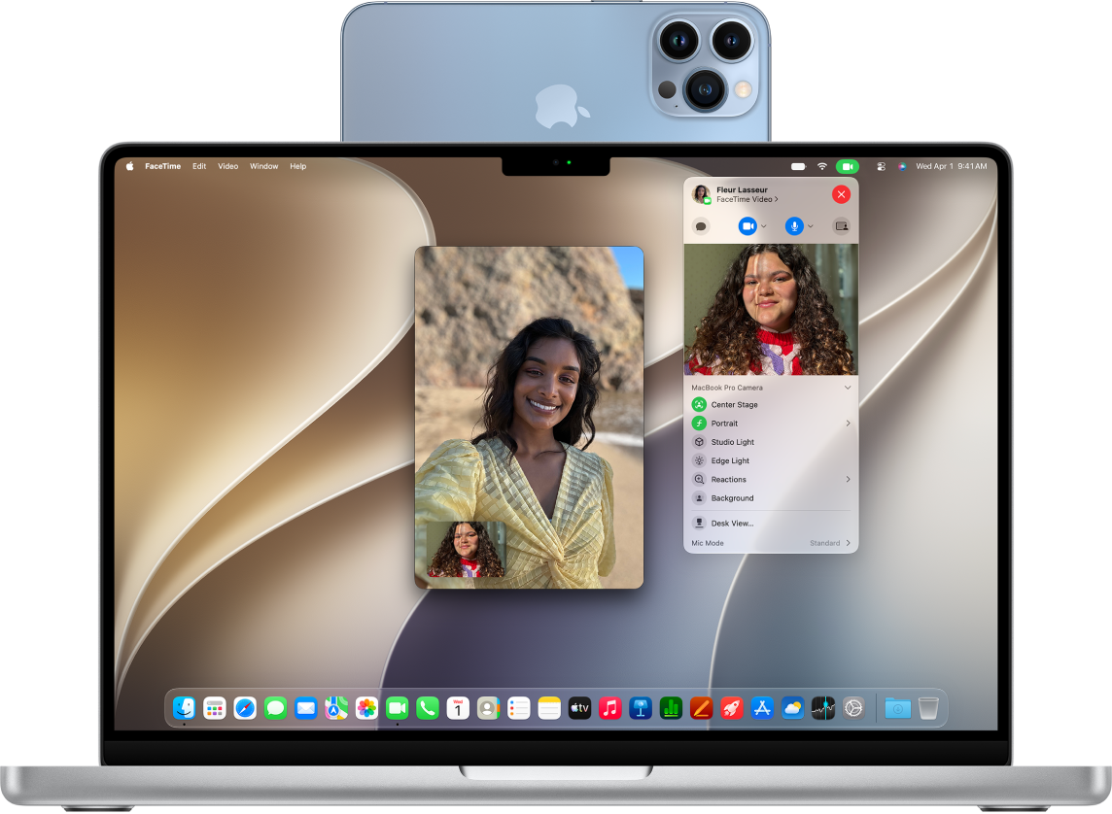
Task: Open the Video menu
Action: (227, 166)
